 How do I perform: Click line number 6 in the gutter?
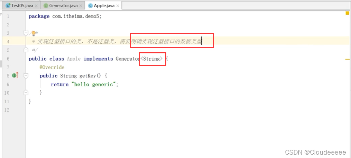(8, 59)
